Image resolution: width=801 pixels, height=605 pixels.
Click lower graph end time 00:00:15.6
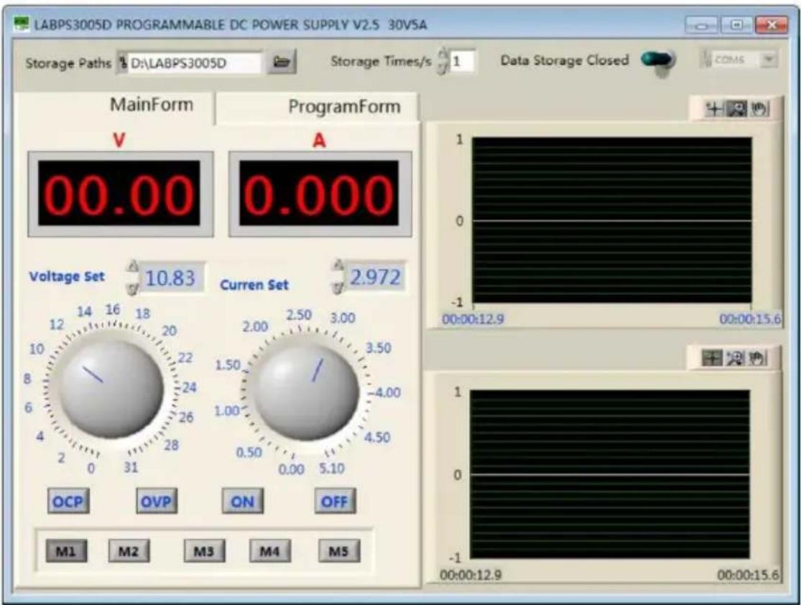tap(748, 575)
